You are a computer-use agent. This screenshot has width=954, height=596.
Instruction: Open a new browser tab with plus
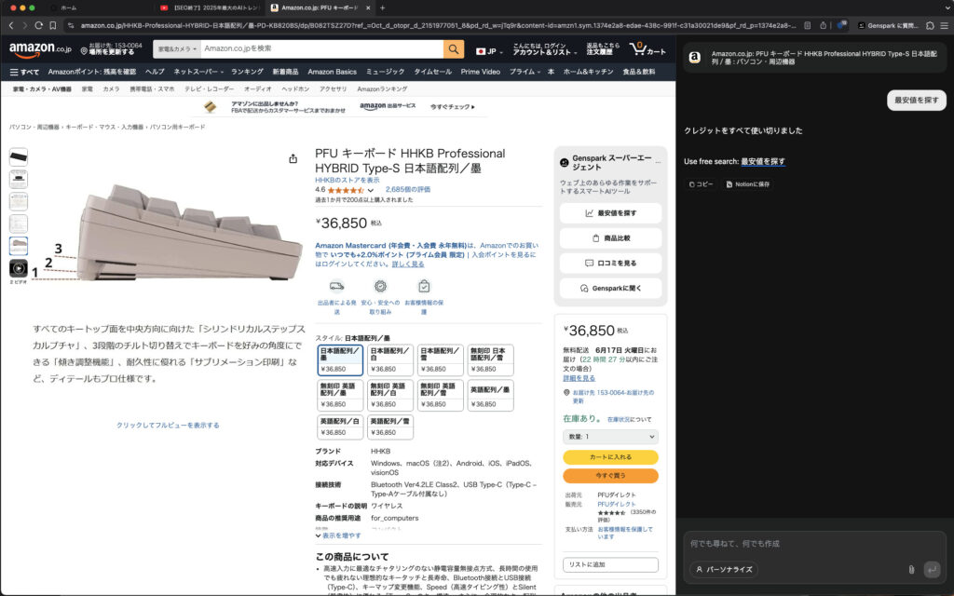coord(382,7)
